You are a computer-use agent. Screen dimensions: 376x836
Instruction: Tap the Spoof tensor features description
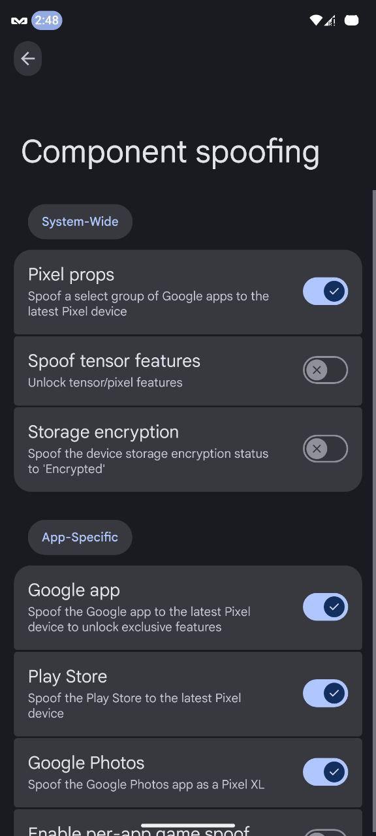click(105, 383)
